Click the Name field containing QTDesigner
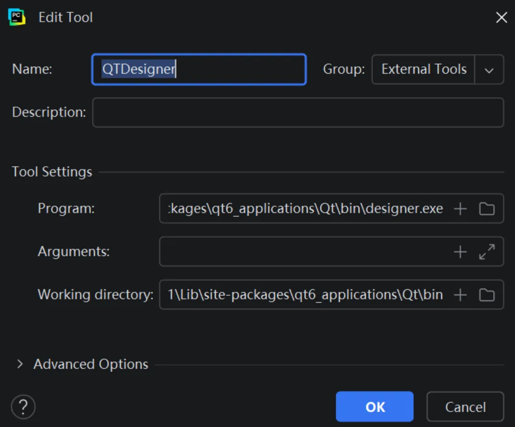This screenshot has width=515, height=427. coord(199,70)
